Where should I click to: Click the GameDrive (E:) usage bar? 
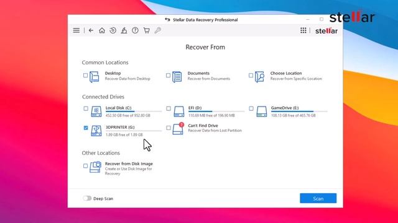[299, 111]
